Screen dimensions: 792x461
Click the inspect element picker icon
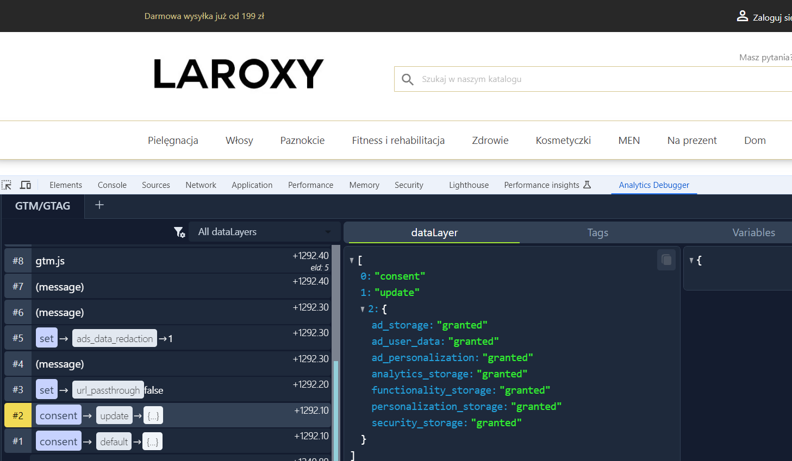click(x=7, y=185)
